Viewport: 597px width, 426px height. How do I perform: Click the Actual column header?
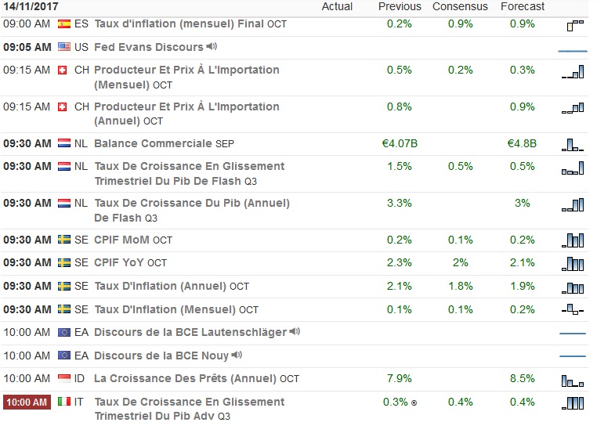click(x=338, y=6)
